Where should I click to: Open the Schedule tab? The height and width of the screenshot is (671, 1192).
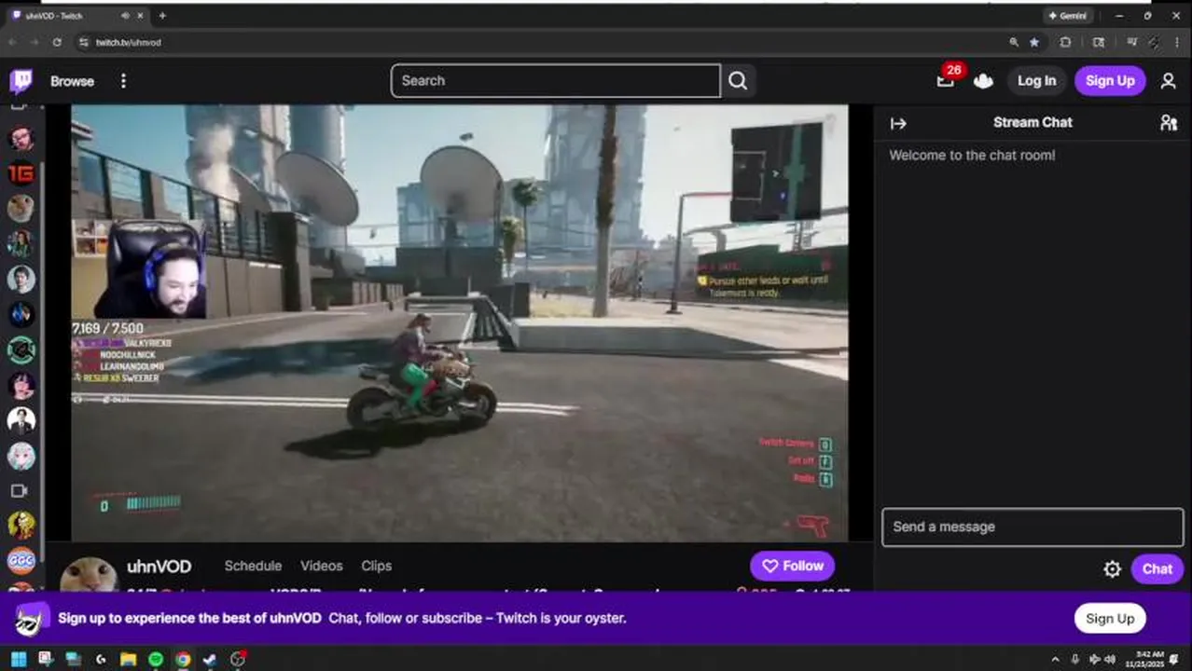(x=253, y=566)
